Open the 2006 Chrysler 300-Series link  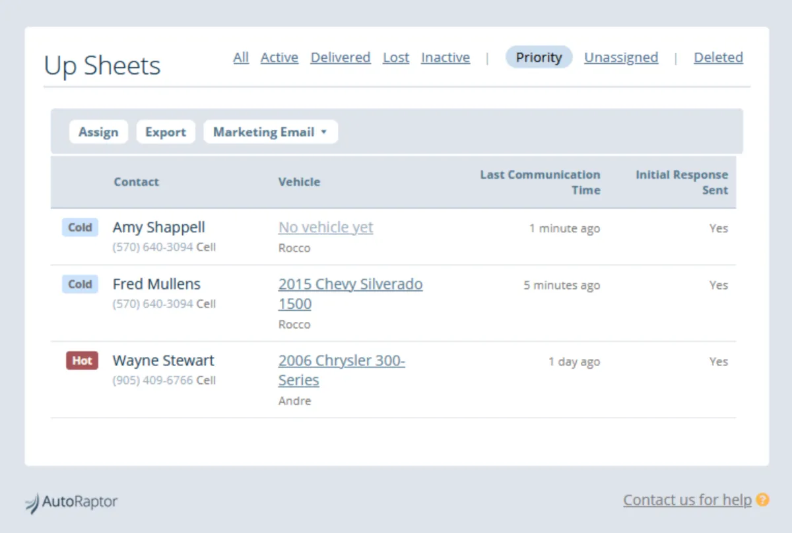click(x=341, y=361)
